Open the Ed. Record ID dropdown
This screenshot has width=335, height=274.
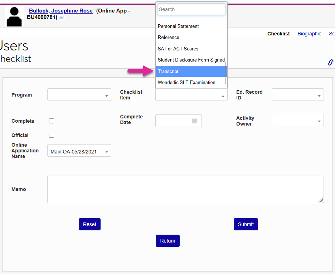point(297,95)
